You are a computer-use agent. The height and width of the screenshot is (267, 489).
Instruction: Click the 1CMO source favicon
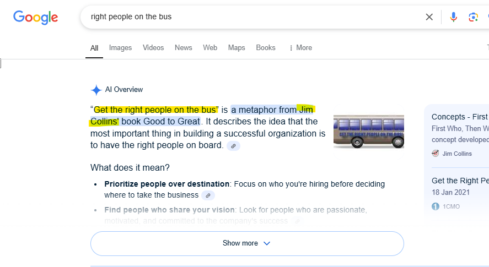pos(436,206)
